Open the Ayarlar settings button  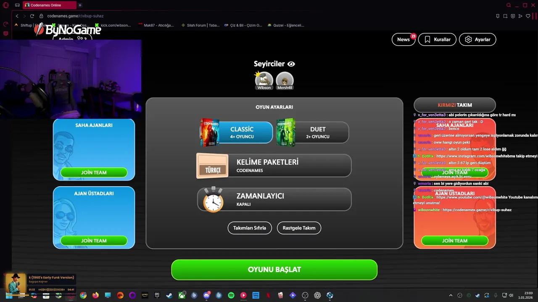477,39
